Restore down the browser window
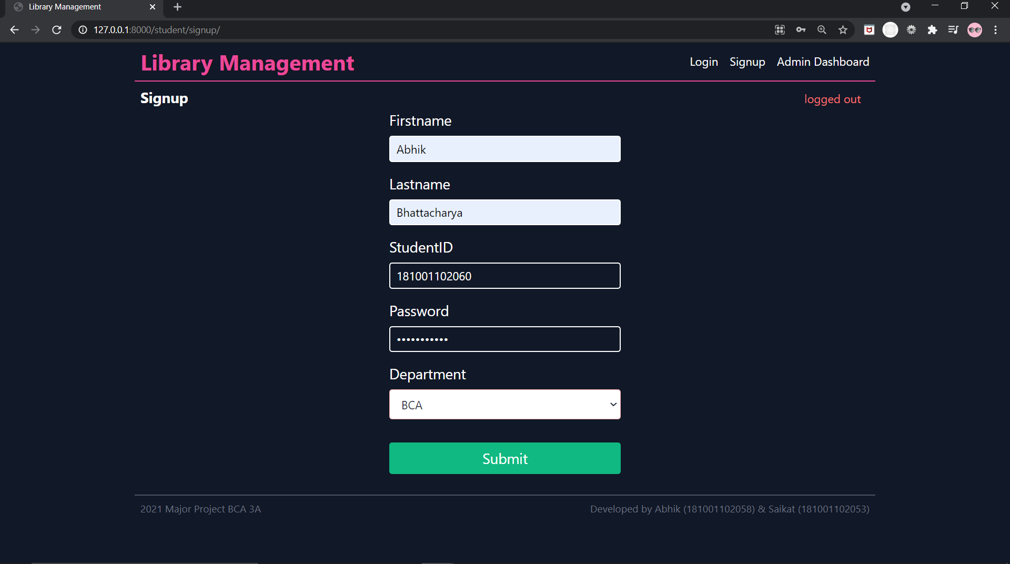This screenshot has width=1010, height=564. [964, 6]
